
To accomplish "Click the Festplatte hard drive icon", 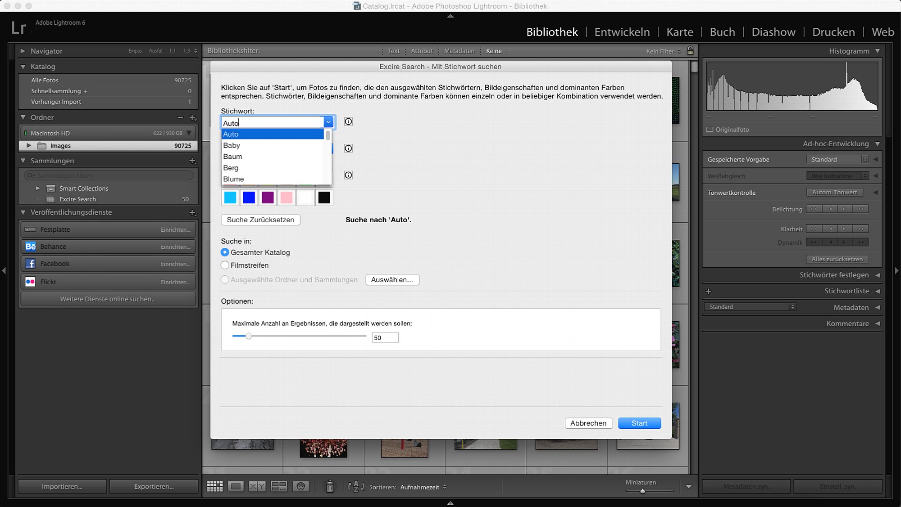I will (30, 229).
